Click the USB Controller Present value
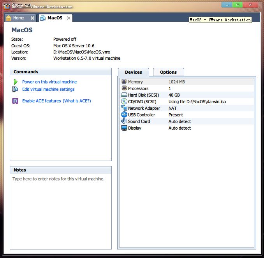The width and height of the screenshot is (264, 258). coord(176,115)
